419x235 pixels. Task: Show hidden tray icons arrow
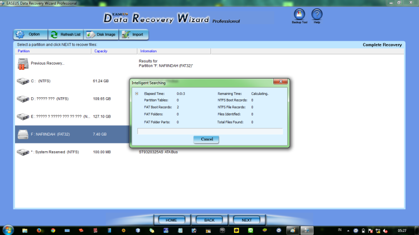[x=348, y=231]
